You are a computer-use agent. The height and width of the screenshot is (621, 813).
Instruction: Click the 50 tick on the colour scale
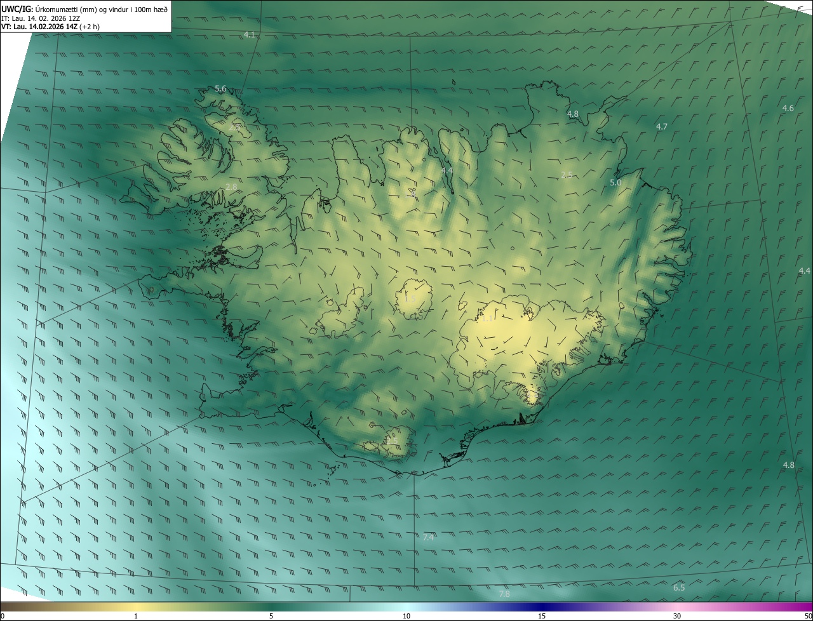(808, 616)
